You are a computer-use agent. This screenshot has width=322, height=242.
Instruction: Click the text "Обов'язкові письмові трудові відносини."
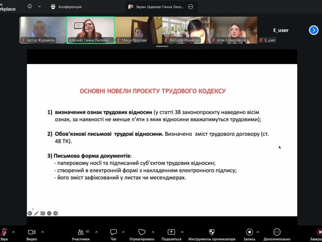click(x=109, y=134)
